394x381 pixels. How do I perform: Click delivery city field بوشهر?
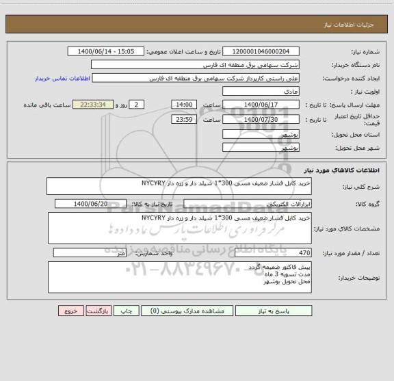click(x=261, y=148)
